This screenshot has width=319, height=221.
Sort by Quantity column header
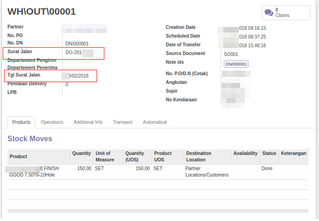point(81,154)
